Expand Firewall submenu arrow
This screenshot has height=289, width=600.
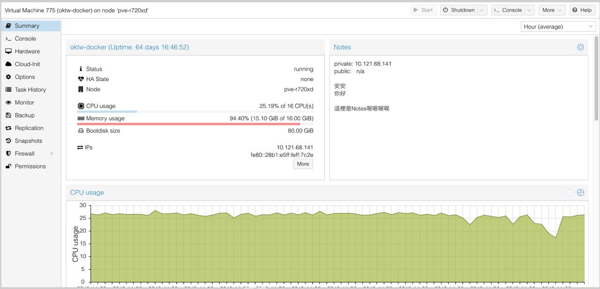click(x=52, y=153)
